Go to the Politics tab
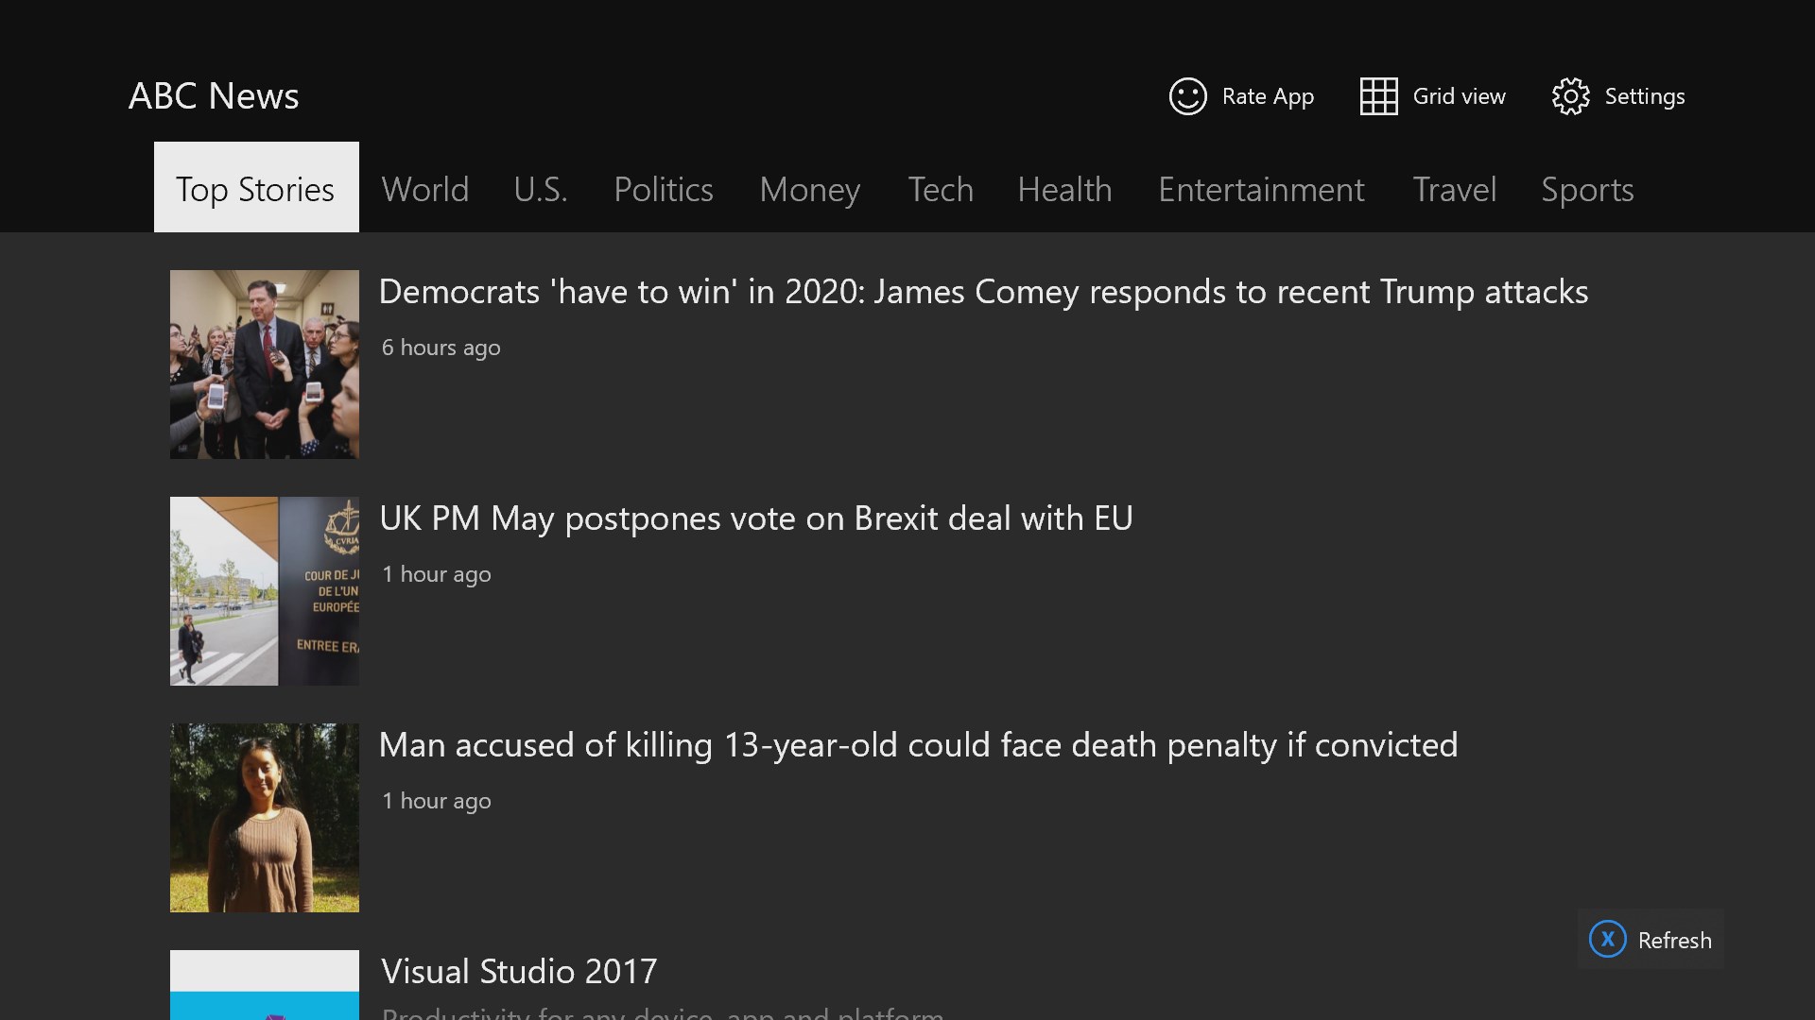1815x1020 pixels. [x=664, y=189]
